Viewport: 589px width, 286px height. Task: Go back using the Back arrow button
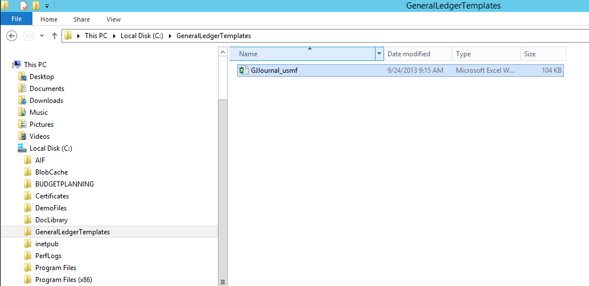click(11, 36)
